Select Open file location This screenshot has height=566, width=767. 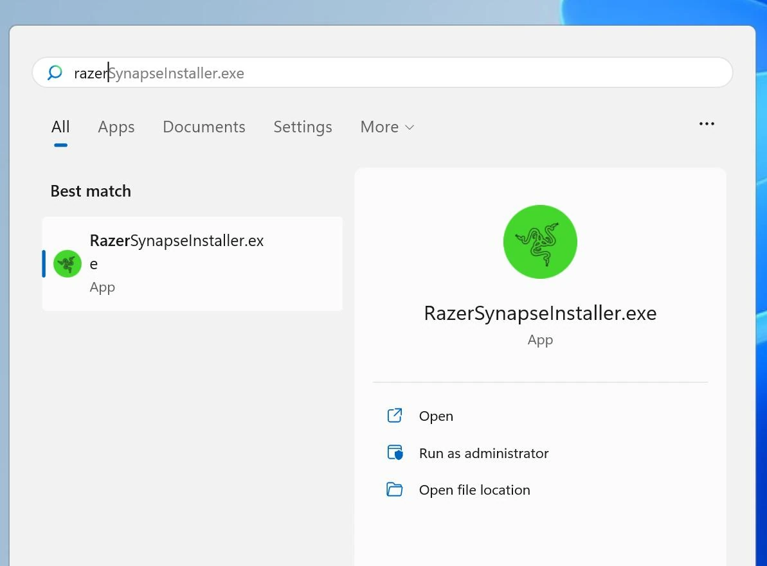pos(474,490)
